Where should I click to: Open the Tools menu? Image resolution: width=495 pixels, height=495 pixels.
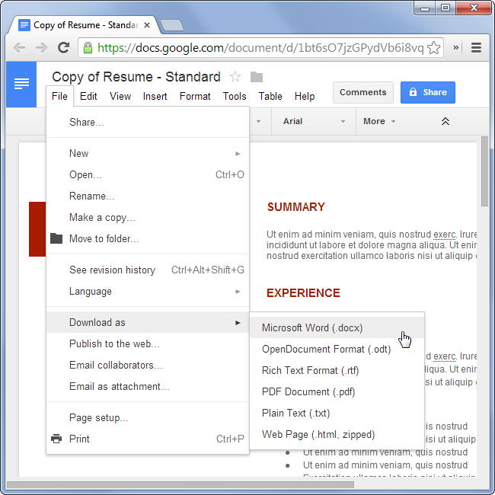[x=235, y=96]
